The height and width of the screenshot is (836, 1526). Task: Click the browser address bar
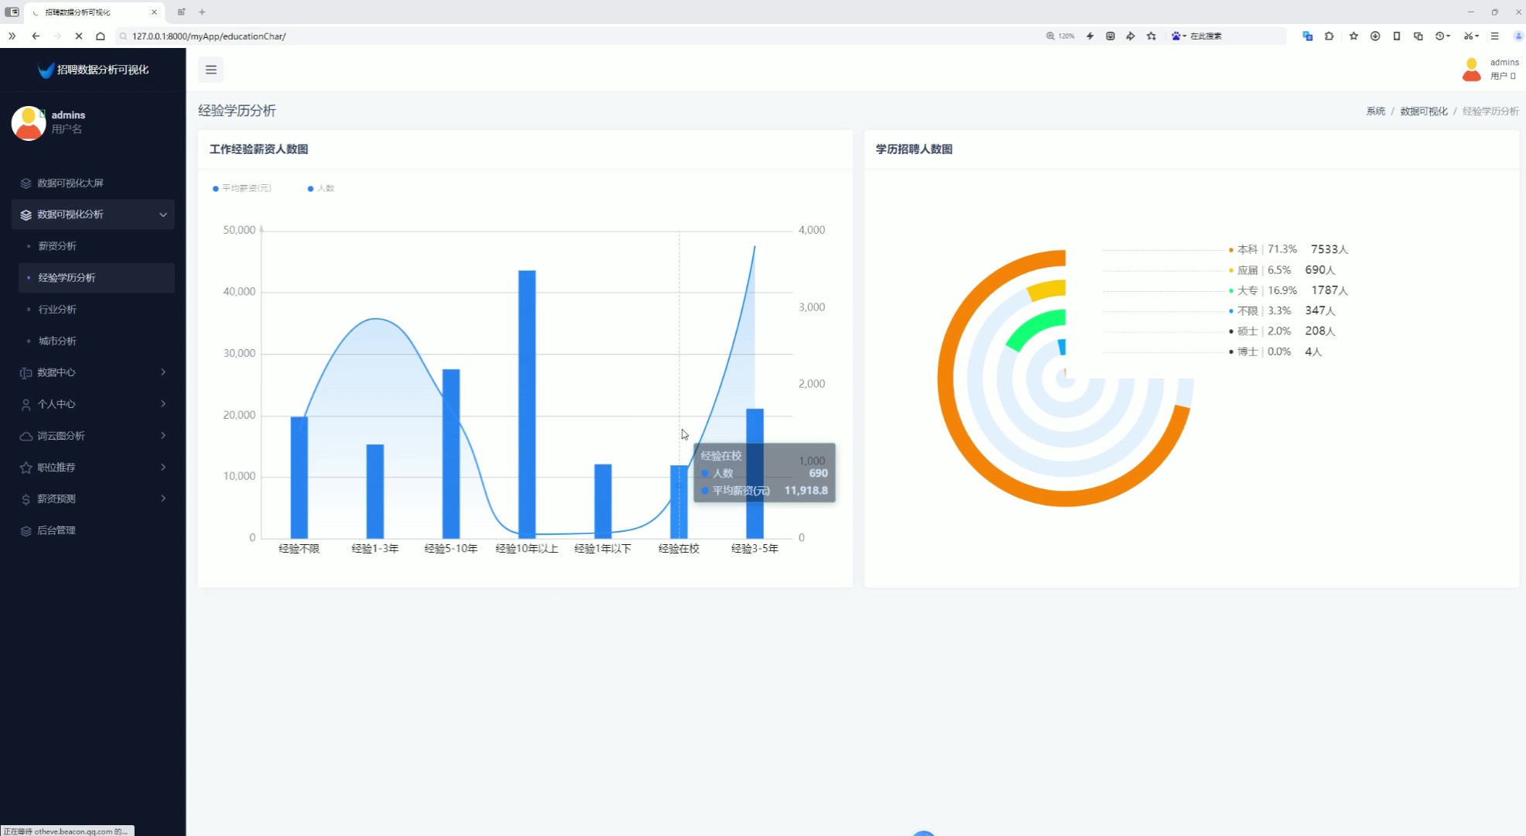pyautogui.click(x=542, y=36)
